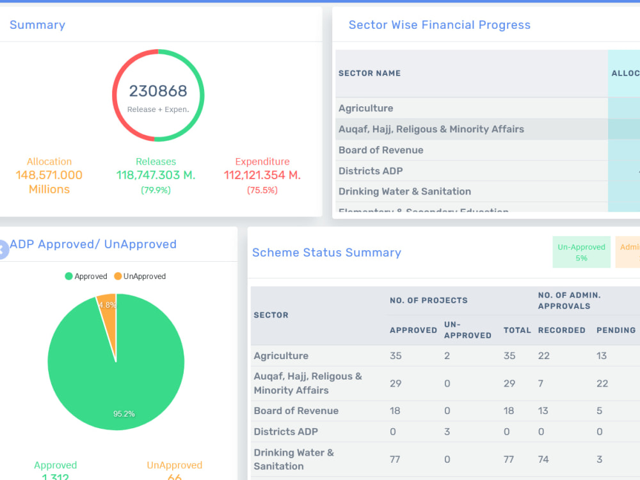Click the donut chart showing 230868
Screen dimensions: 640x480
[157, 95]
